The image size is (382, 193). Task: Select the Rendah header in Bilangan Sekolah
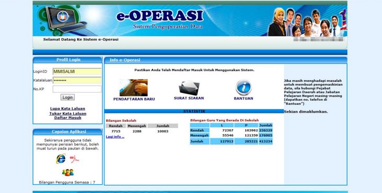[x=116, y=126]
